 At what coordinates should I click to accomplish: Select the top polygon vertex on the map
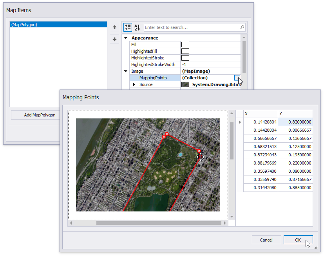[166, 134]
